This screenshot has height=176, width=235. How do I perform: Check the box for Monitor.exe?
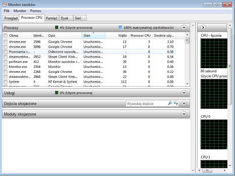tap(6, 67)
